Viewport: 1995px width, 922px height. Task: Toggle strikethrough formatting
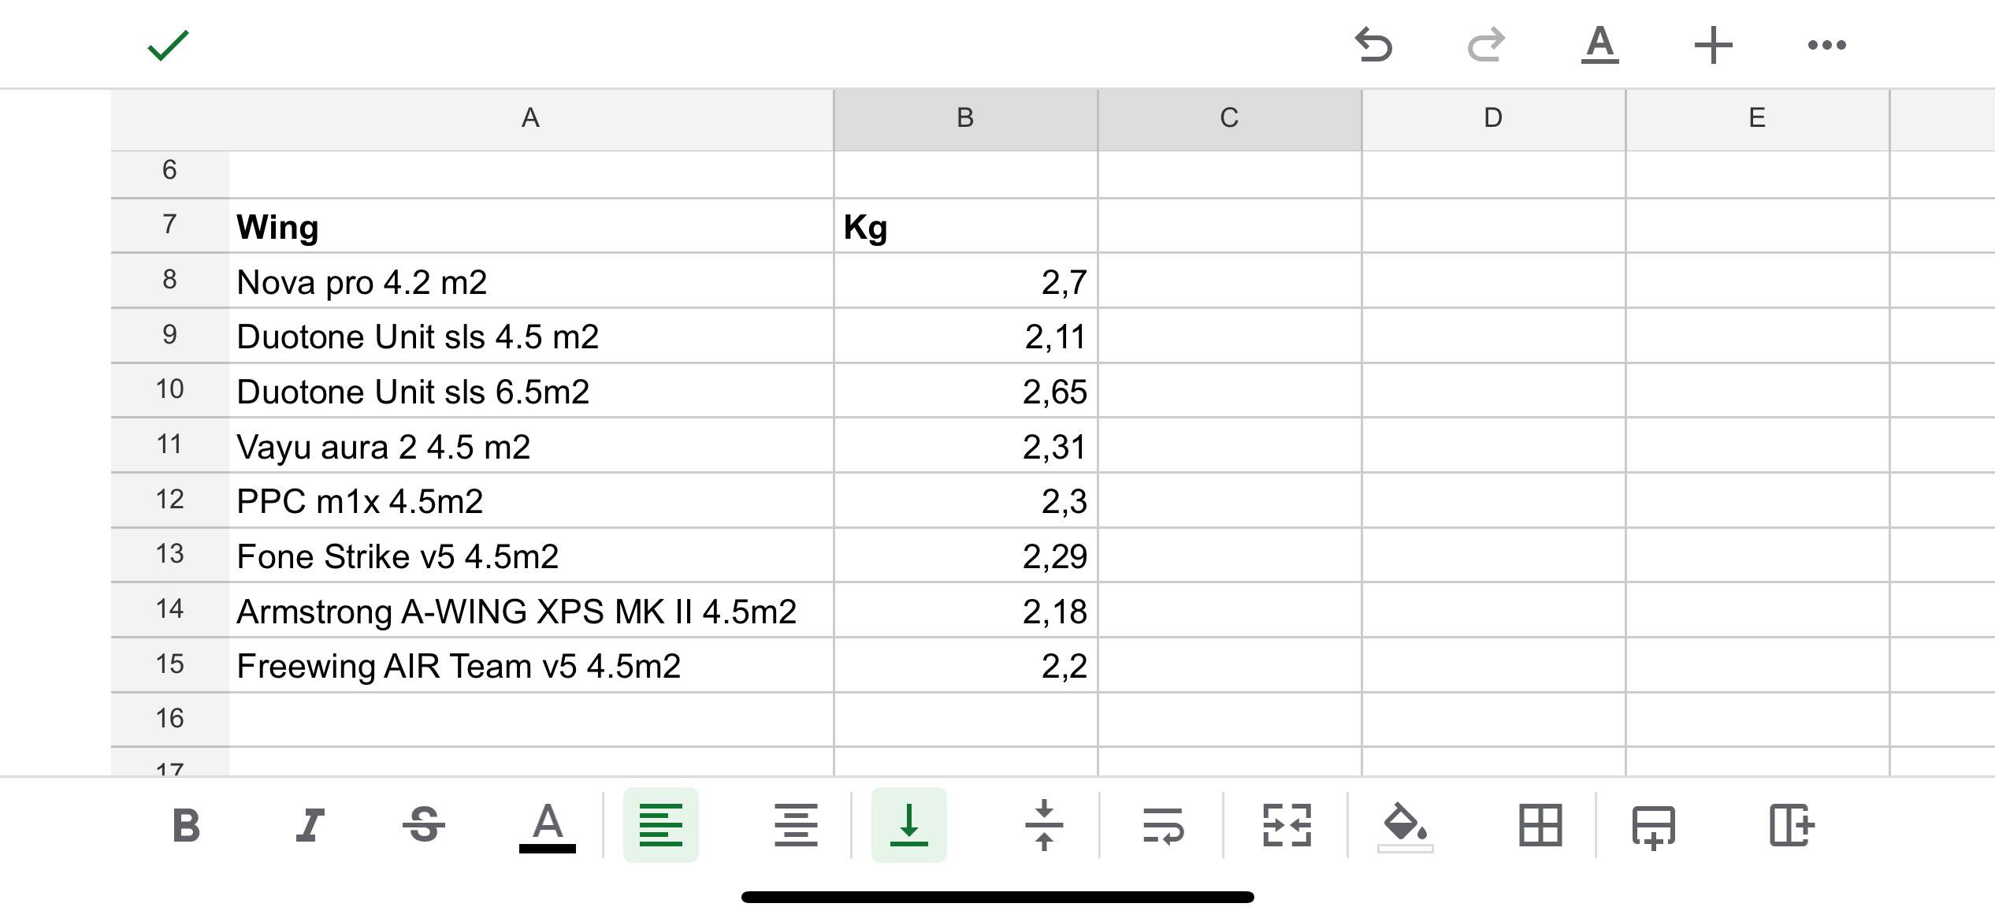(x=424, y=826)
